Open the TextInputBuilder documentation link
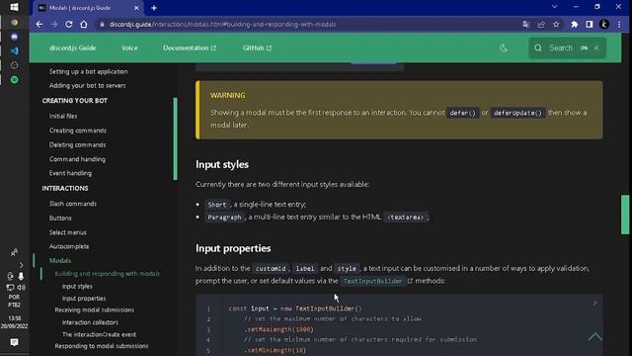The image size is (632, 356). click(377, 281)
